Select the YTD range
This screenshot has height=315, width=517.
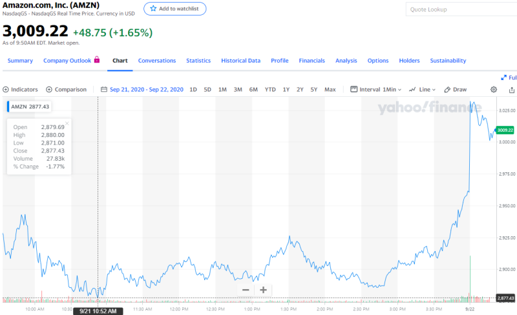[270, 90]
